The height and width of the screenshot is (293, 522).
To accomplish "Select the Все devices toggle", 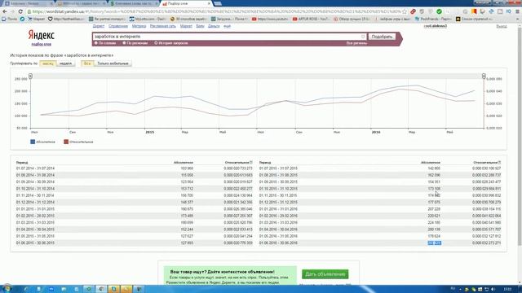I will (x=87, y=63).
